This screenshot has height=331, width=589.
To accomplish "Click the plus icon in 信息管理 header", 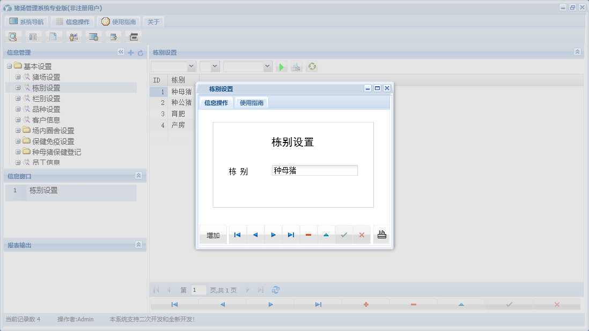I will [130, 52].
